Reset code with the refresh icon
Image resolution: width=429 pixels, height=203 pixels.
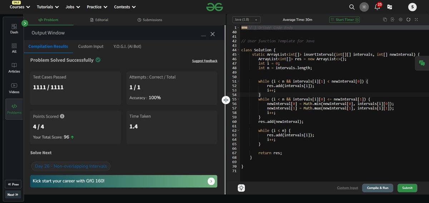point(408,20)
